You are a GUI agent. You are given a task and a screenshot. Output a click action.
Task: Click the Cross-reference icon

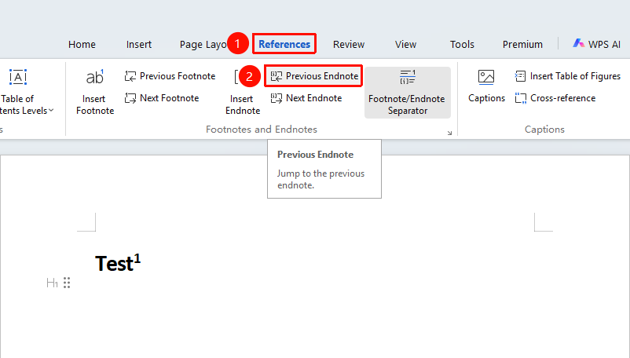point(520,98)
